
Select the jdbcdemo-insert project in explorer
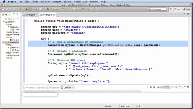click(12, 42)
